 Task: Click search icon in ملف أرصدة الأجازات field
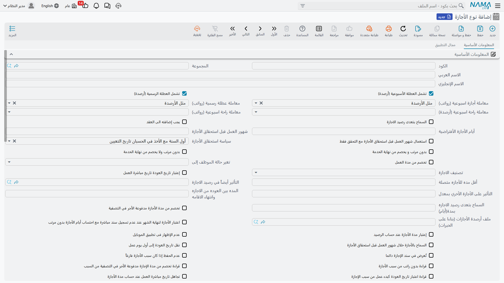(256, 222)
